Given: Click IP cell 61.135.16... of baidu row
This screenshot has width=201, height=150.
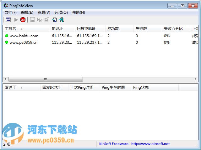Looking at the screenshot, I should click(62, 36).
